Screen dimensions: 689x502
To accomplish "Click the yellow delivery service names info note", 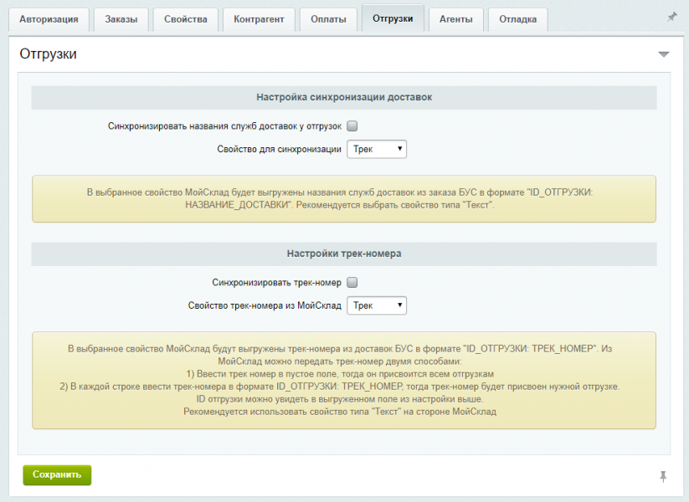I will pyautogui.click(x=344, y=198).
